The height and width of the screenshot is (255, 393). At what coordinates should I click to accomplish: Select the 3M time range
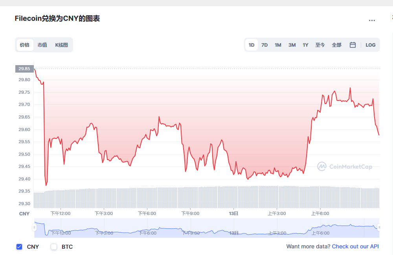292,45
